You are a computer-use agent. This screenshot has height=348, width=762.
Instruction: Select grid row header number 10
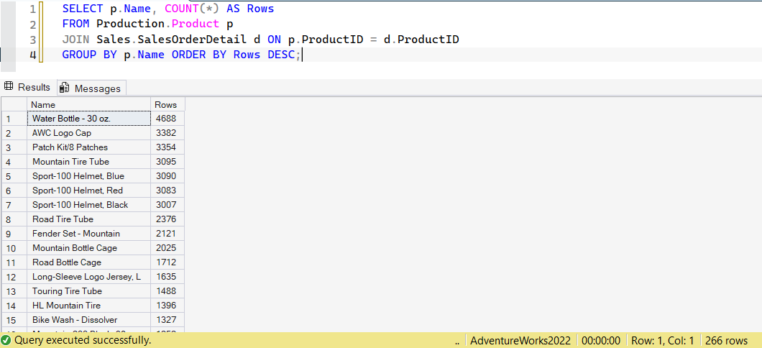tap(14, 248)
